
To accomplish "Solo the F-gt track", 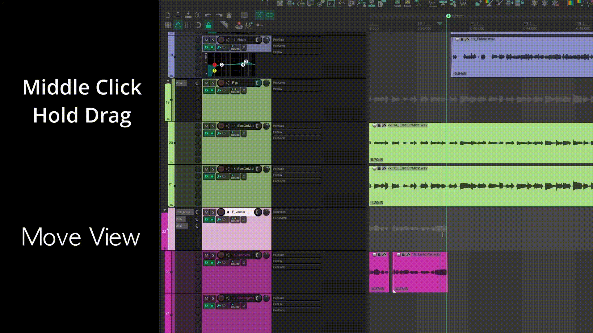I will [213, 83].
